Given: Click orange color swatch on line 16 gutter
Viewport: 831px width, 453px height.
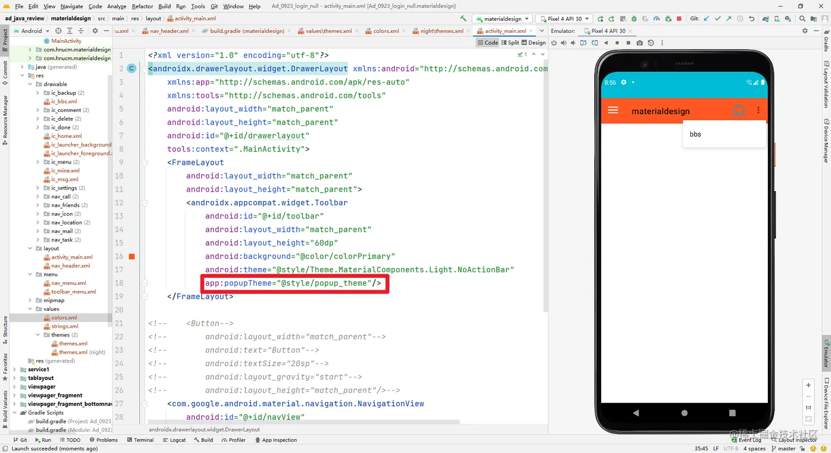Looking at the screenshot, I should pos(132,256).
